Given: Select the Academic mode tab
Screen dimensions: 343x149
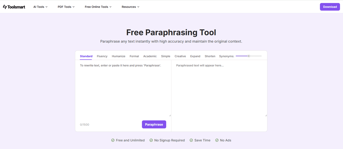Looking at the screenshot, I should (150, 56).
